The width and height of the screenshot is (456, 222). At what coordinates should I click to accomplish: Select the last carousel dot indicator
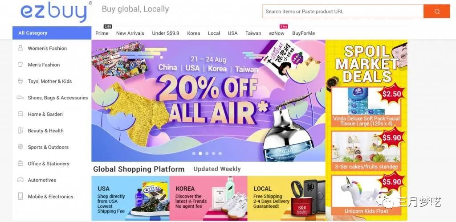(220, 153)
